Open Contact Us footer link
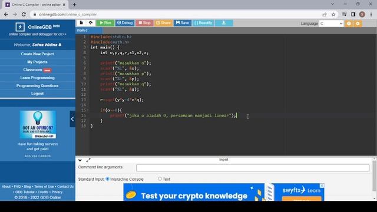The height and width of the screenshot is (212, 377). click(x=65, y=187)
